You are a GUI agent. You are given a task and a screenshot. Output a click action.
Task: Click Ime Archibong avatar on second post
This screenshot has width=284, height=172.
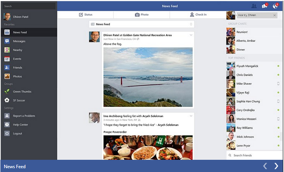[x=94, y=117]
